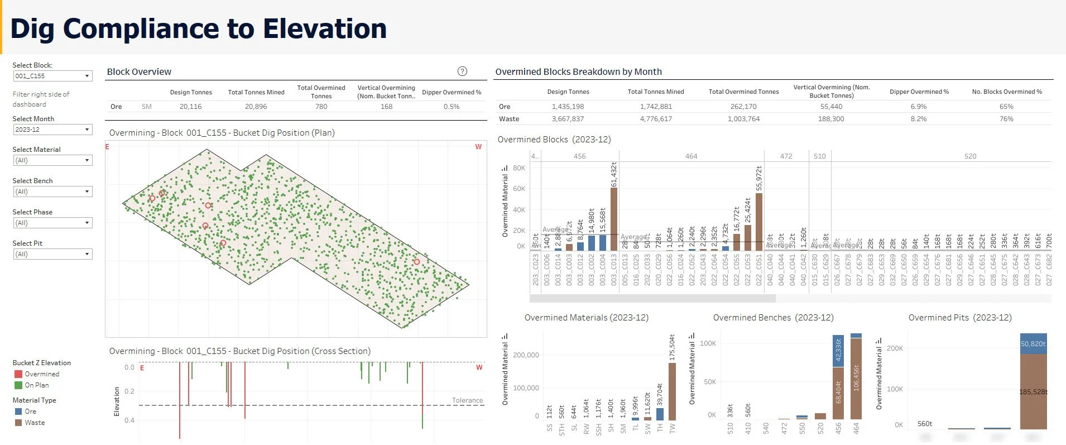Screen dimensions: 1066x445
Task: Select the 42,336t ore segment of bench 456
Action: tap(838, 351)
